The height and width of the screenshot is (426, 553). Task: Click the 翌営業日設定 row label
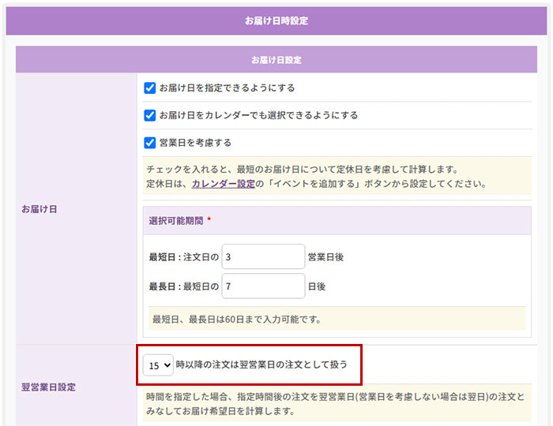point(48,387)
